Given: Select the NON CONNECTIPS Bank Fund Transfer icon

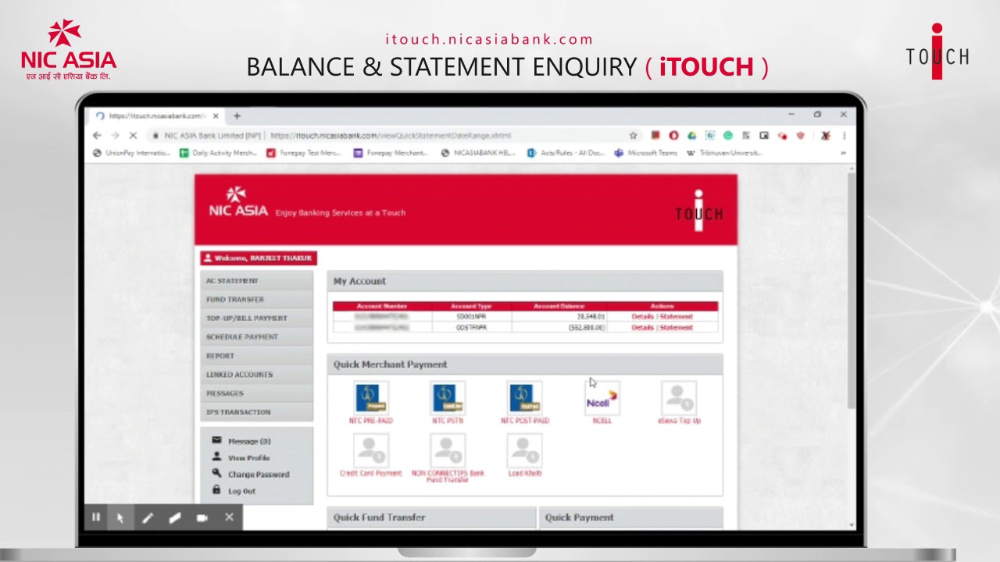Looking at the screenshot, I should 448,450.
